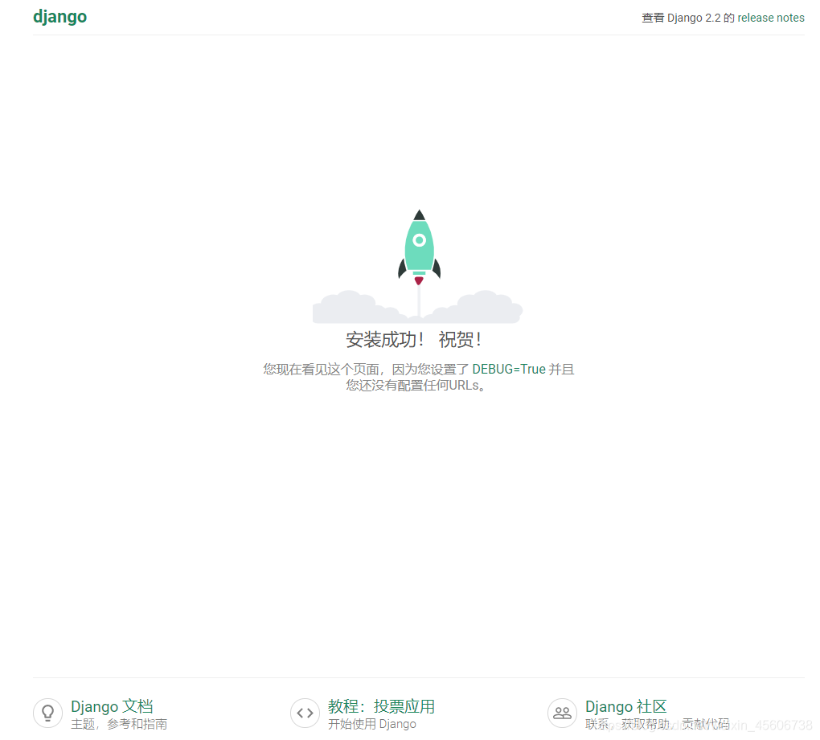Open Django 社区 community link
The width and height of the screenshot is (820, 740).
pyautogui.click(x=626, y=706)
